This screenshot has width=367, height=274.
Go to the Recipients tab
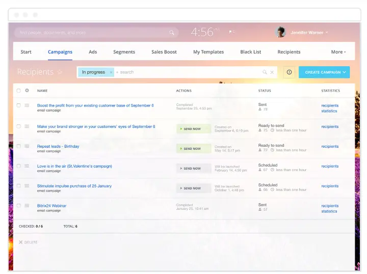click(x=289, y=52)
